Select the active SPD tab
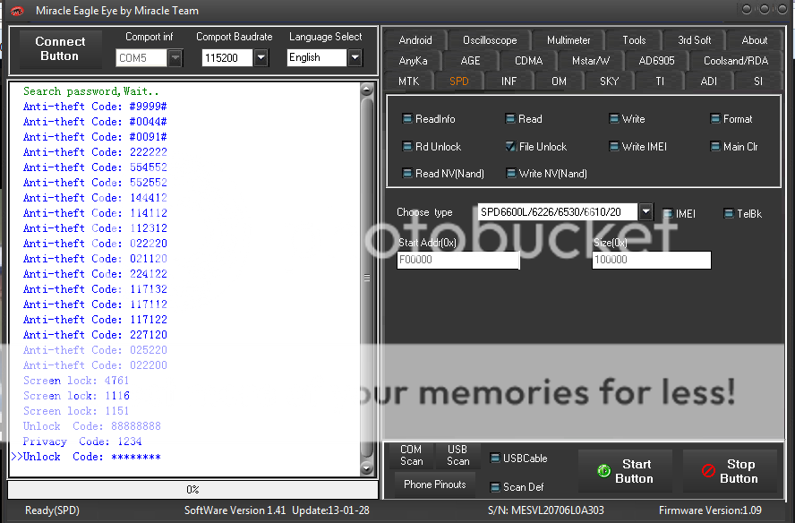795x523 pixels. [459, 81]
